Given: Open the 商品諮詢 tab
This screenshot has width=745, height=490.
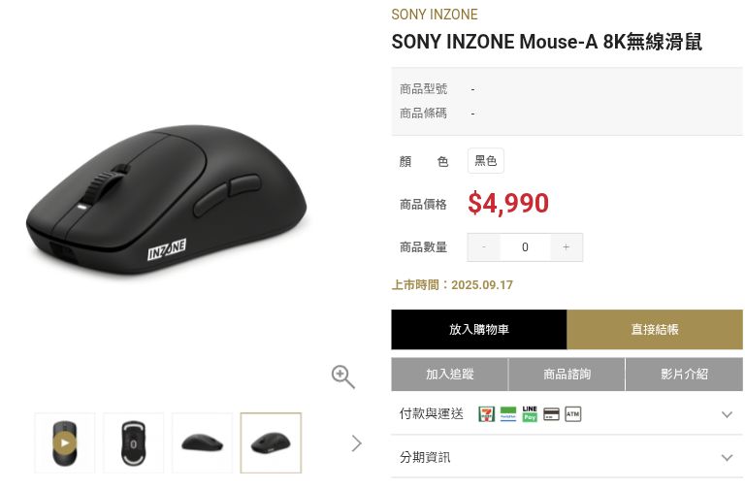Looking at the screenshot, I should click(x=567, y=374).
